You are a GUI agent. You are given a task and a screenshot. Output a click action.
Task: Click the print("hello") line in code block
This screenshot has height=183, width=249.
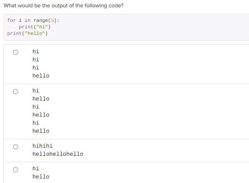pyautogui.click(x=27, y=33)
